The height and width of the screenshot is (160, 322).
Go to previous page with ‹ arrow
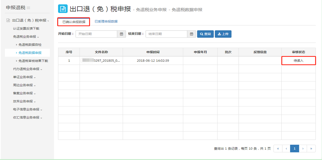tap(286, 149)
